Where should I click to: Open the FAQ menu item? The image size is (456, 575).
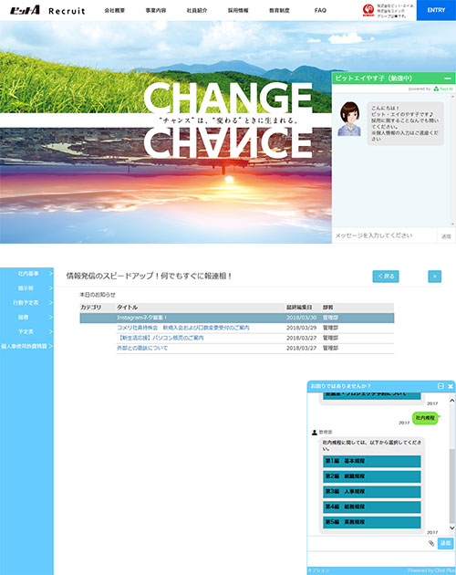[x=320, y=10]
